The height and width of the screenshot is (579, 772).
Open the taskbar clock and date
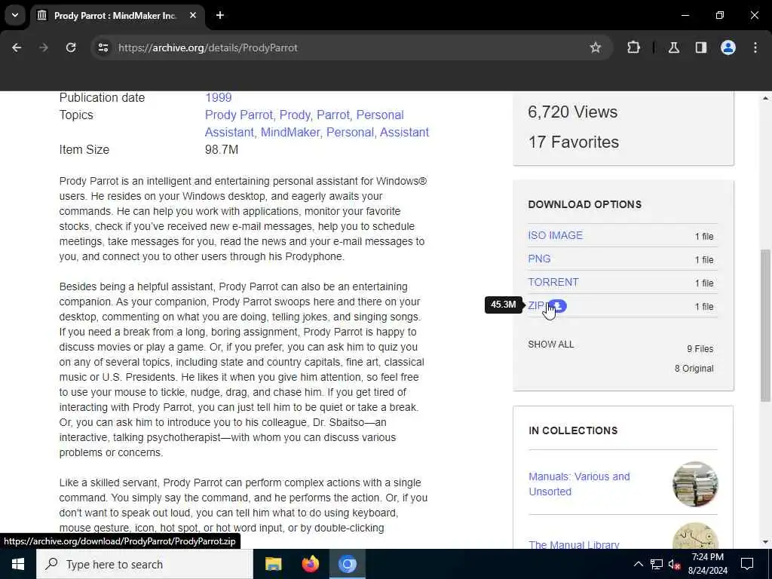click(707, 564)
